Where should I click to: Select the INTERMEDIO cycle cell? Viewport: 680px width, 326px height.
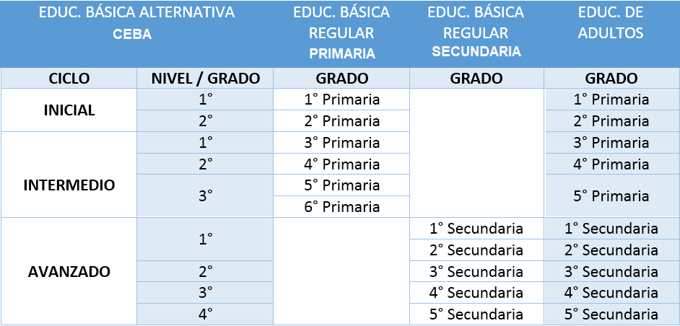point(69,185)
